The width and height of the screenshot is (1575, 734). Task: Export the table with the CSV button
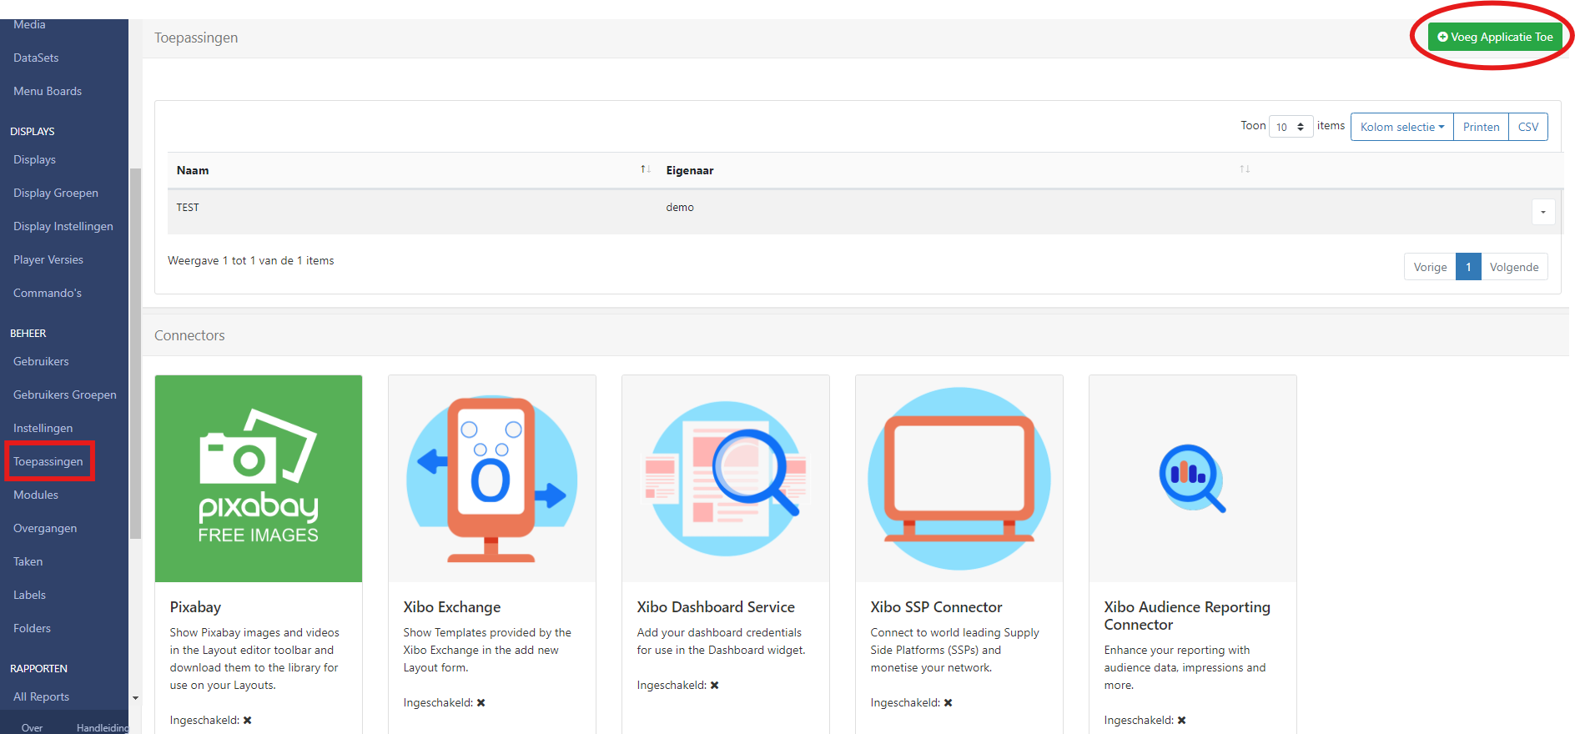[1527, 127]
